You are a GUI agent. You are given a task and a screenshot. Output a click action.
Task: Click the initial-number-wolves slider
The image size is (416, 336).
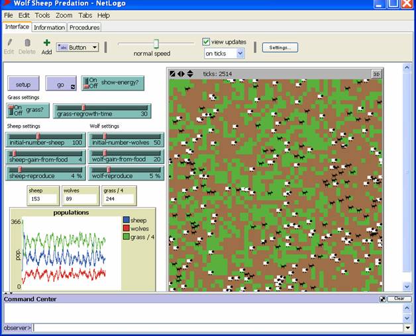pyautogui.click(x=127, y=140)
